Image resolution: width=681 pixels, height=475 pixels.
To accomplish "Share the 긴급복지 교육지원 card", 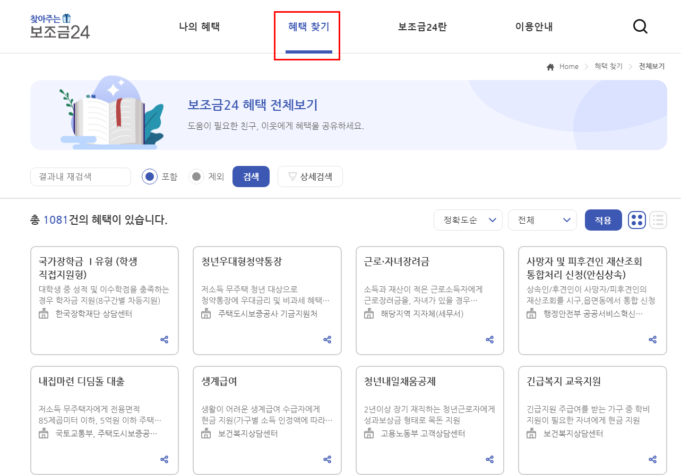I will click(653, 460).
